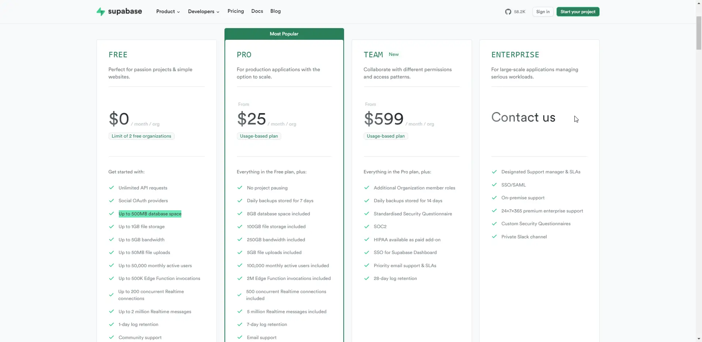The image size is (702, 342).
Task: Click the FREE plan title
Action: 118,55
